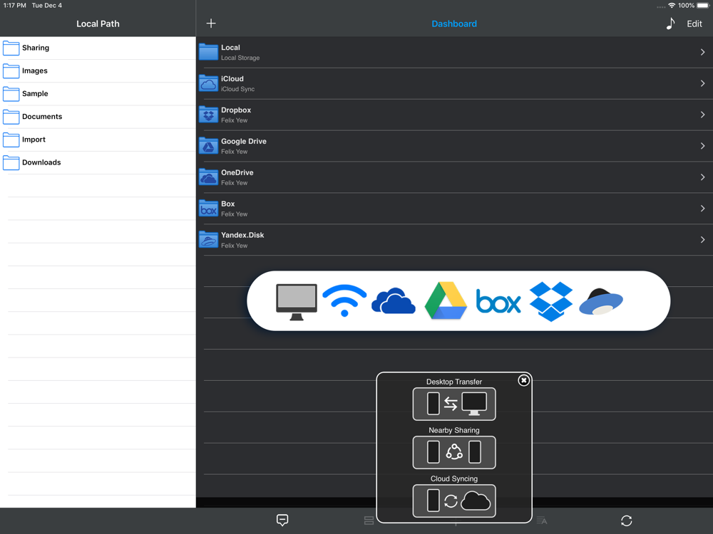Expand the Dropbox row chevron
713x534 pixels.
[702, 115]
